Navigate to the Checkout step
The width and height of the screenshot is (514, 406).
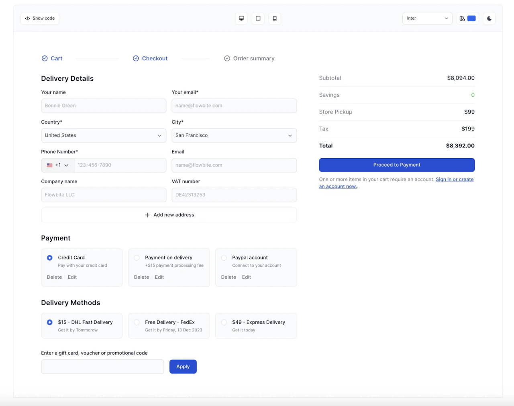(150, 58)
